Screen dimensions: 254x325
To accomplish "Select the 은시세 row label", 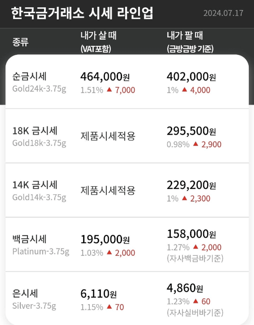I will coord(25,293).
